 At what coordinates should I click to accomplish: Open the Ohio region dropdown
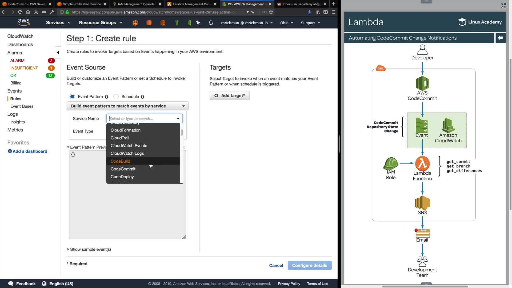coord(286,23)
